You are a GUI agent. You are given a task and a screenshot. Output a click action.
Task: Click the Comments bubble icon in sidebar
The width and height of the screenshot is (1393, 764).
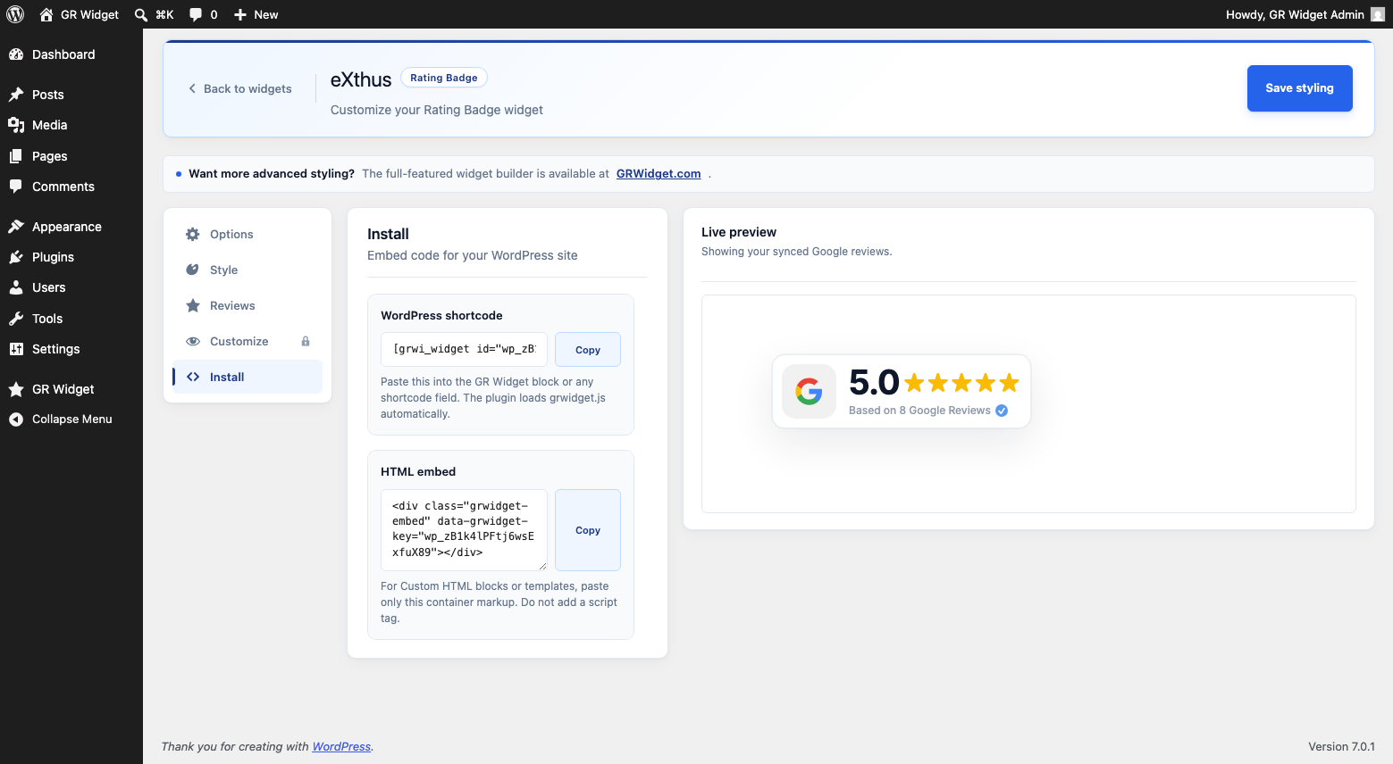(x=16, y=187)
